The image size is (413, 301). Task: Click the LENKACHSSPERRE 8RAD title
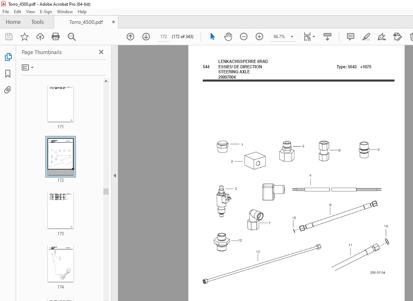(243, 62)
